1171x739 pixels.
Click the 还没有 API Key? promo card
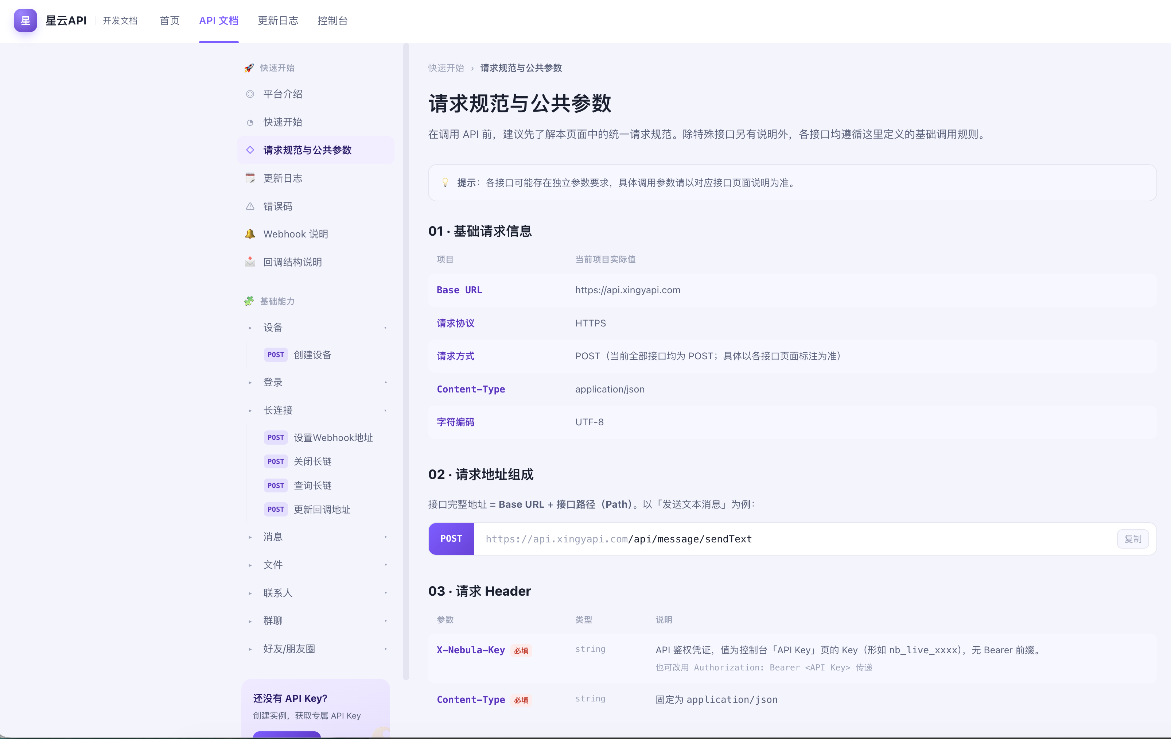tap(316, 708)
